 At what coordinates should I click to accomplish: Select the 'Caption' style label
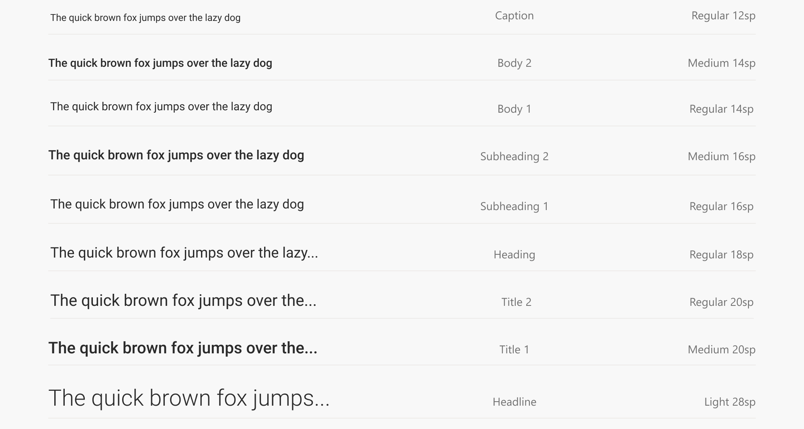pos(514,16)
